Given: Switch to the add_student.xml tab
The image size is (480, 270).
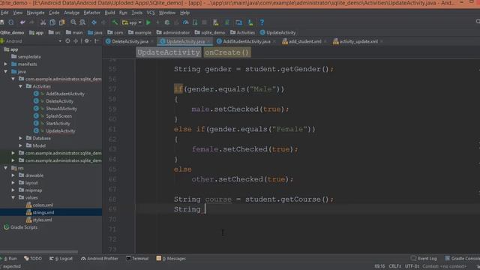Looking at the screenshot, I should point(305,41).
